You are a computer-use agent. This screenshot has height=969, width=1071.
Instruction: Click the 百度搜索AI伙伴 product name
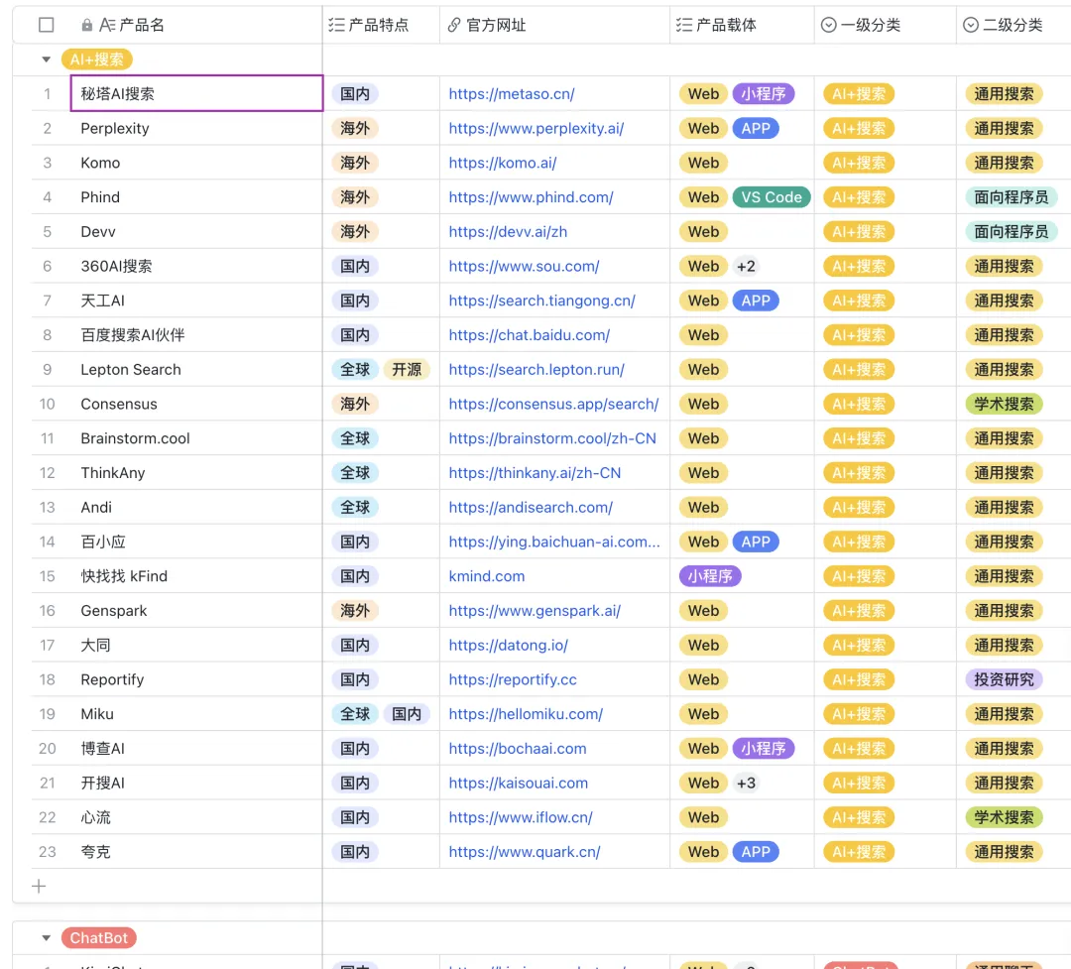pyautogui.click(x=133, y=335)
